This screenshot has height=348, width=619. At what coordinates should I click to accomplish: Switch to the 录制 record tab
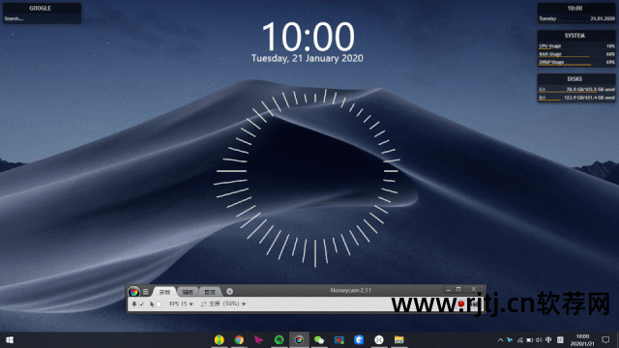click(x=164, y=292)
